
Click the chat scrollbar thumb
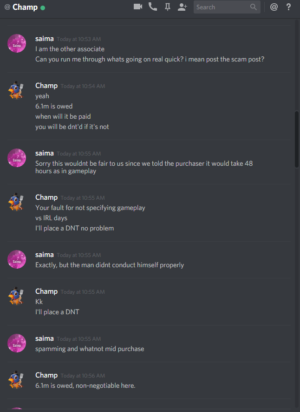pos(297,139)
